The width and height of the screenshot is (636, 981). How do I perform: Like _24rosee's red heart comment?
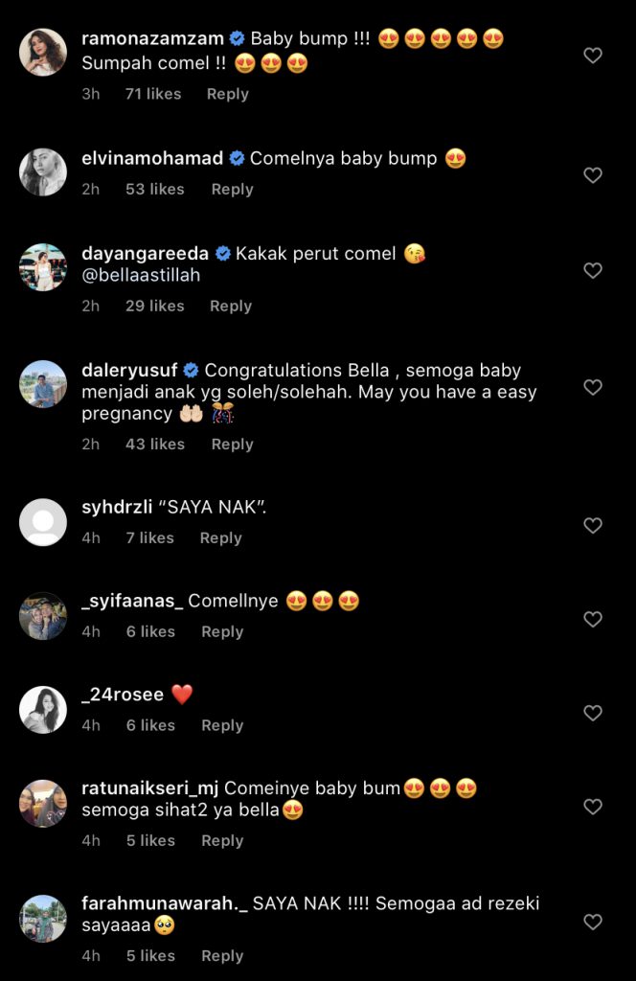click(x=593, y=713)
